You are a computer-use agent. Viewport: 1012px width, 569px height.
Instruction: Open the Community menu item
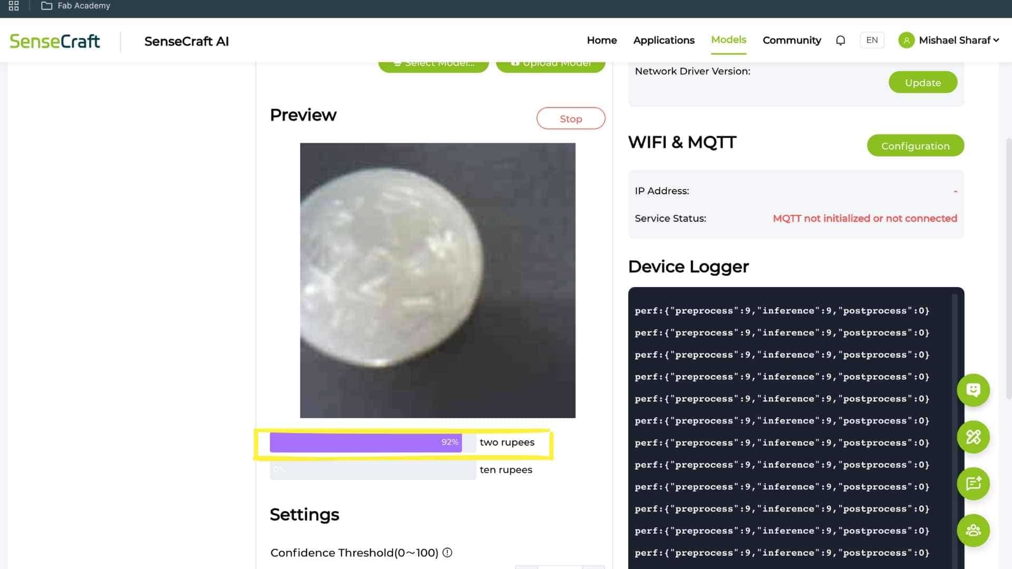(x=792, y=41)
